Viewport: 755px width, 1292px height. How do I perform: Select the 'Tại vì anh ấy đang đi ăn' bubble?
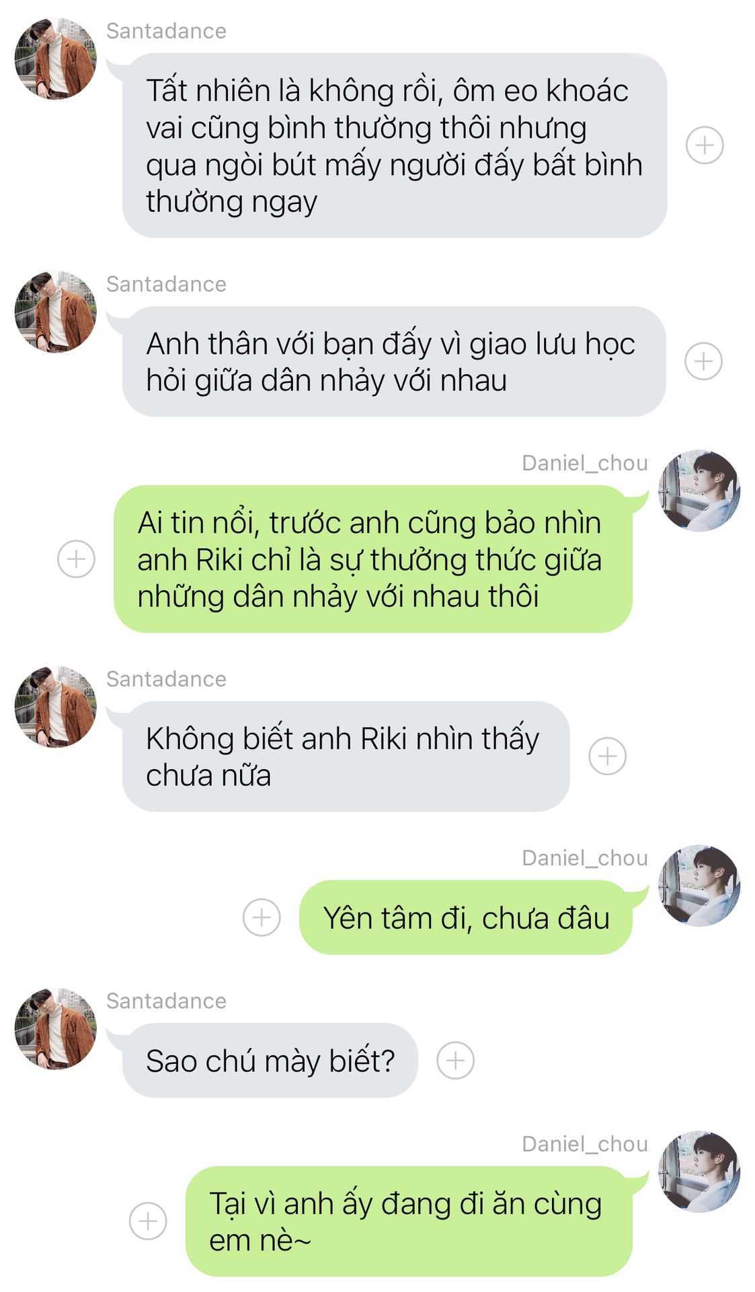click(x=409, y=1221)
